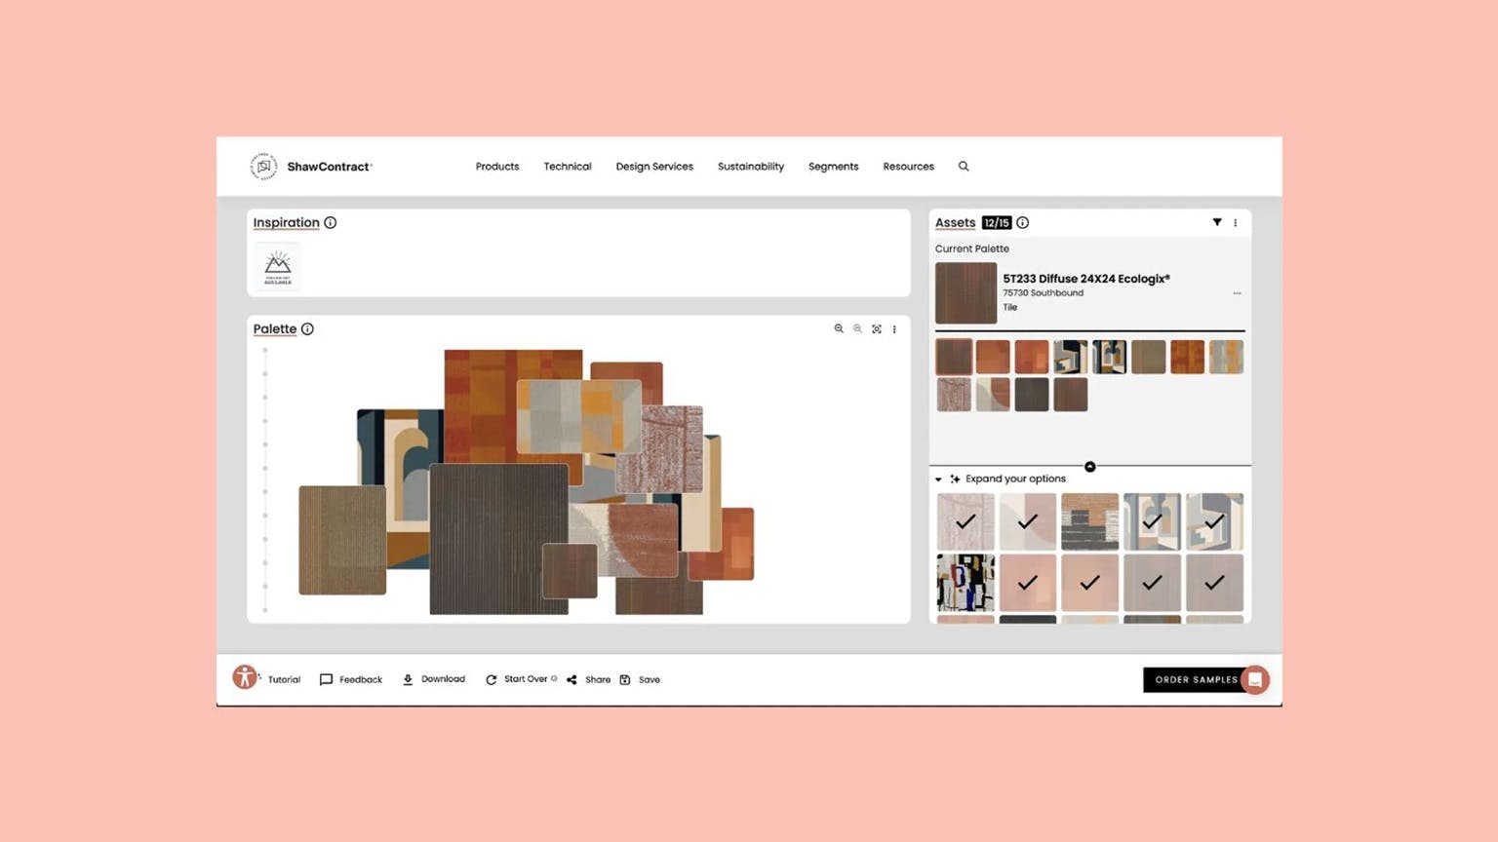Open the Download option in the bottom bar
This screenshot has width=1498, height=842.
click(434, 679)
